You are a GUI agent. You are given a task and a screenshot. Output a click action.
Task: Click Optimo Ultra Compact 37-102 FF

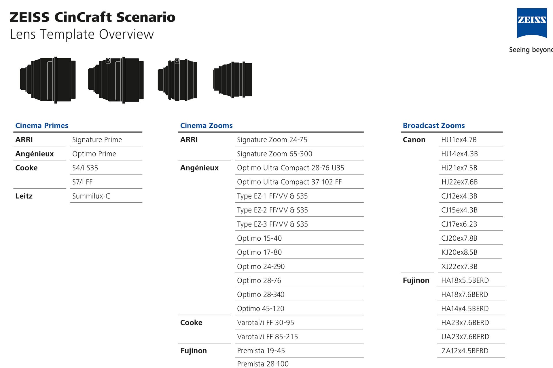click(x=289, y=182)
